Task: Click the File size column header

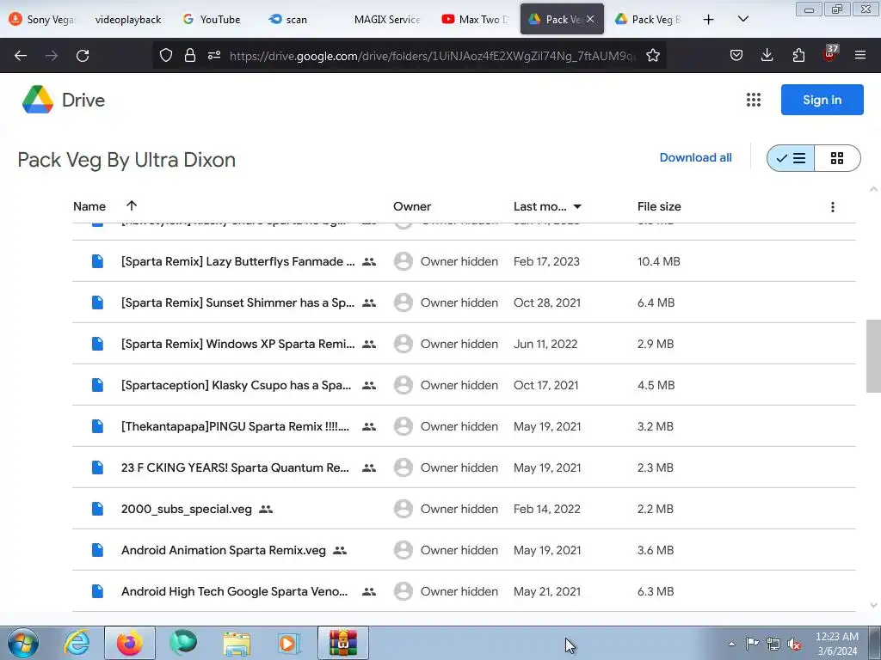Action: click(x=659, y=206)
